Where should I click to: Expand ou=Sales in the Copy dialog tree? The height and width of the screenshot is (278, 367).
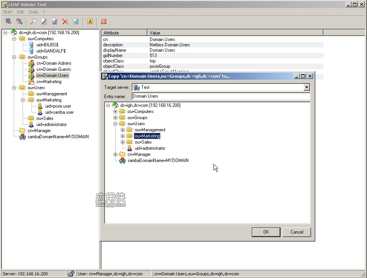pos(122,142)
